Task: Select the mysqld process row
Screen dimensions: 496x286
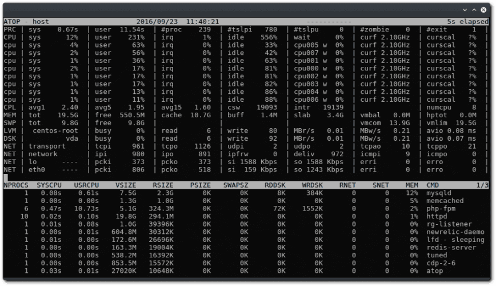Action: 246,193
